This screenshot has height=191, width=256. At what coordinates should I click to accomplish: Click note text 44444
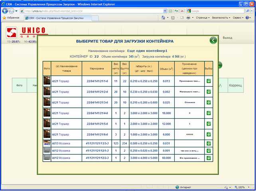pos(189,134)
